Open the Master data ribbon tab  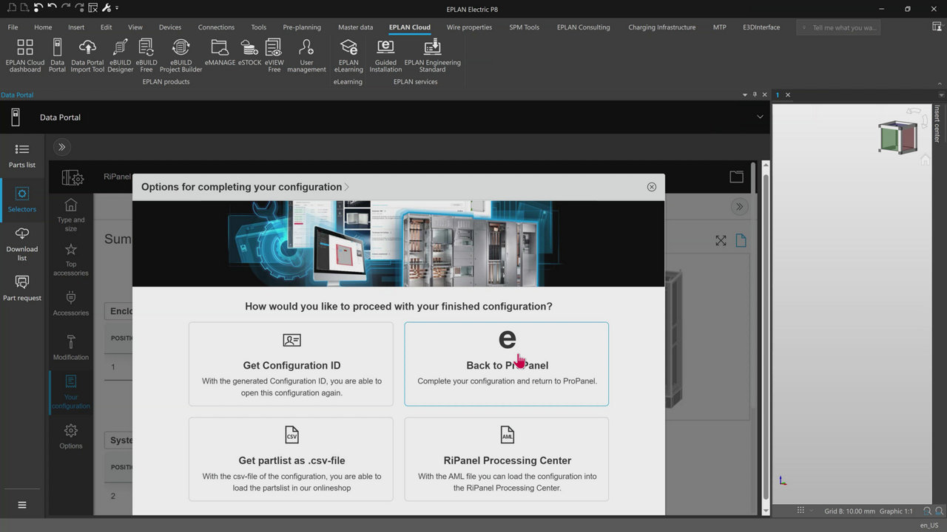pyautogui.click(x=355, y=27)
